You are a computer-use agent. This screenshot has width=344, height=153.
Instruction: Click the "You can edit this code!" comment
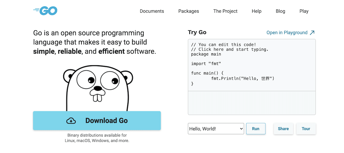point(224,44)
